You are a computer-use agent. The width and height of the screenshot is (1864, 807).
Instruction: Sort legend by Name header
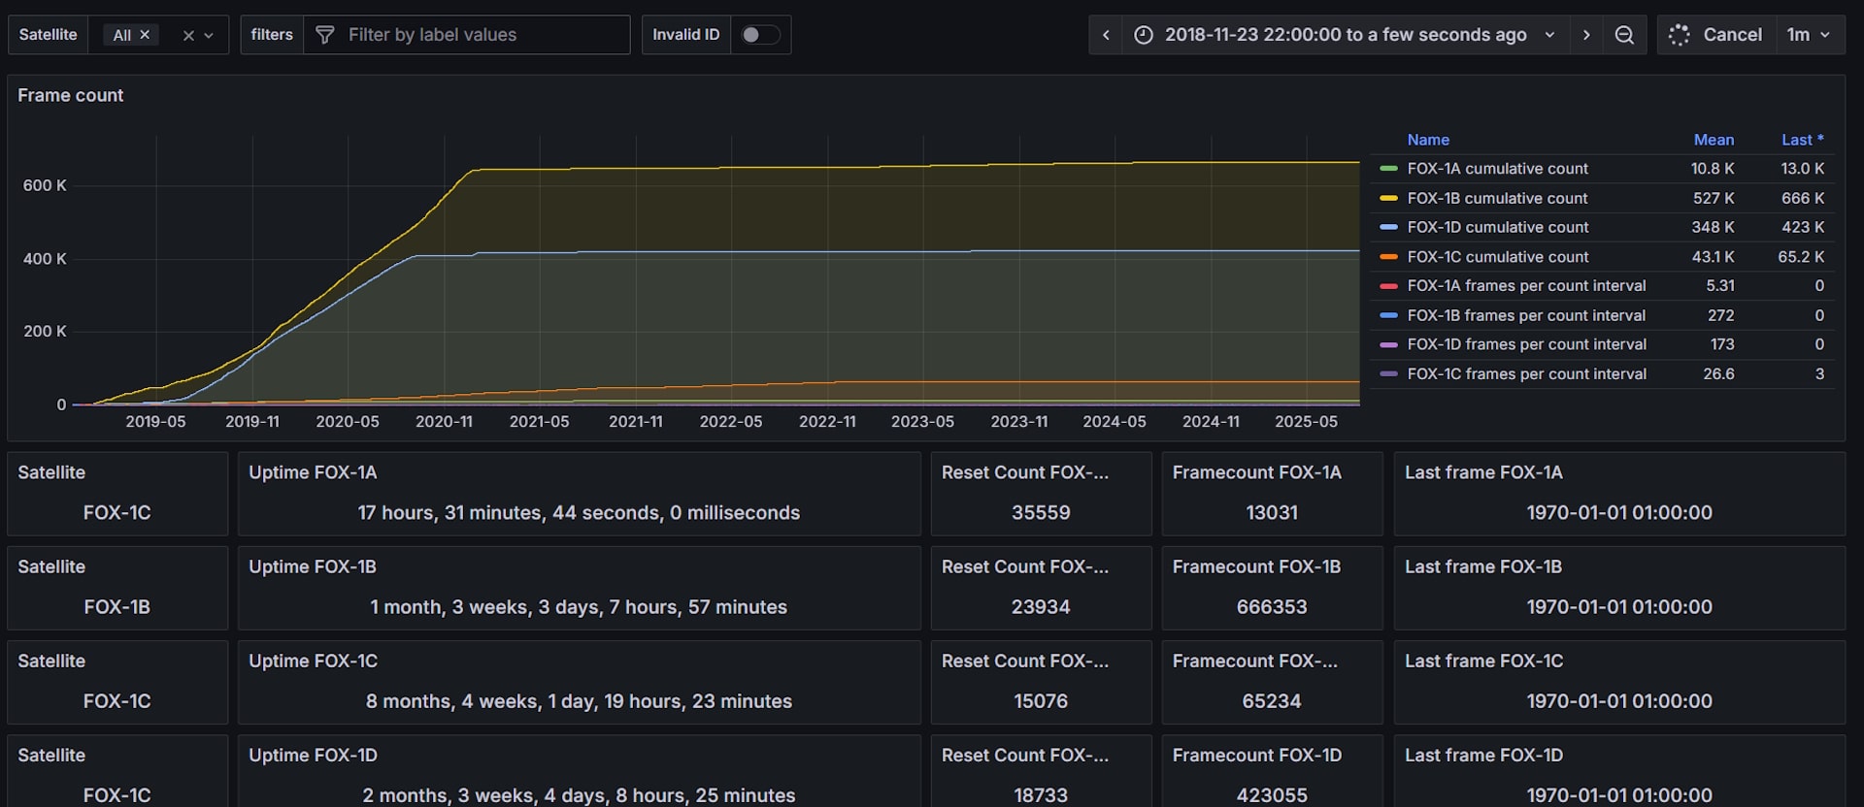pyautogui.click(x=1428, y=140)
